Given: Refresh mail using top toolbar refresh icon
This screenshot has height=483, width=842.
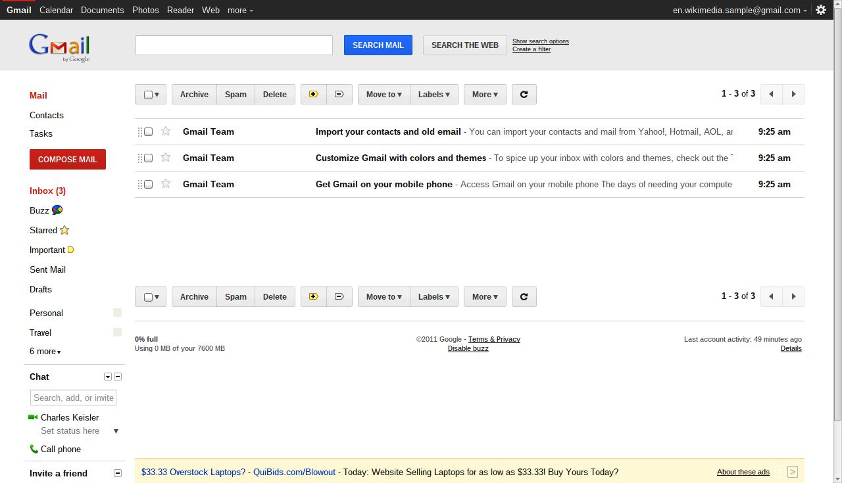Looking at the screenshot, I should pyautogui.click(x=524, y=95).
